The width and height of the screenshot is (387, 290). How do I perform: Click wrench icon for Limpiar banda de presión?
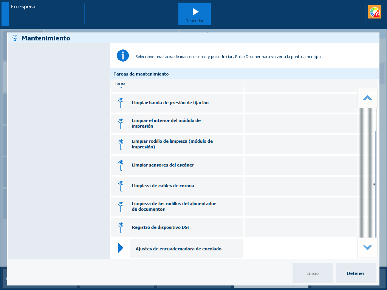click(121, 103)
